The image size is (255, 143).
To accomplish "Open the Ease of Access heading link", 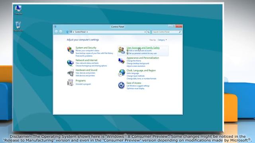I will (134, 83).
